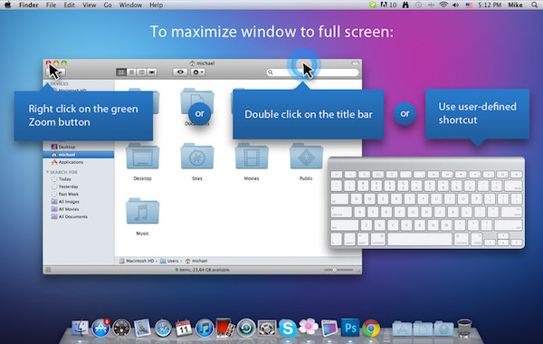This screenshot has height=344, width=543.
Task: Open the Help menu
Action: [157, 5]
